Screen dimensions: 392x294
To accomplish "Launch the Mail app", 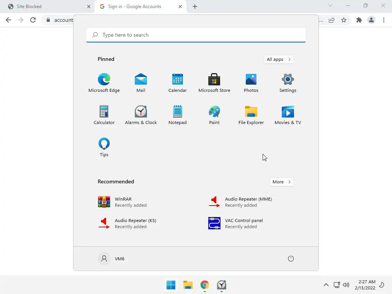I will coord(141,83).
